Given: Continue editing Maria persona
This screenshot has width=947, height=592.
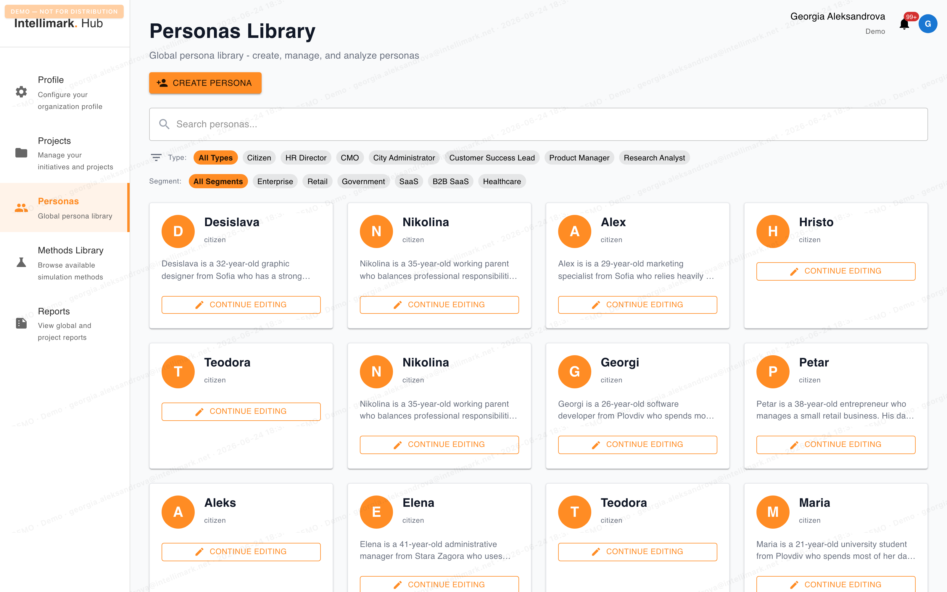Looking at the screenshot, I should pos(836,584).
